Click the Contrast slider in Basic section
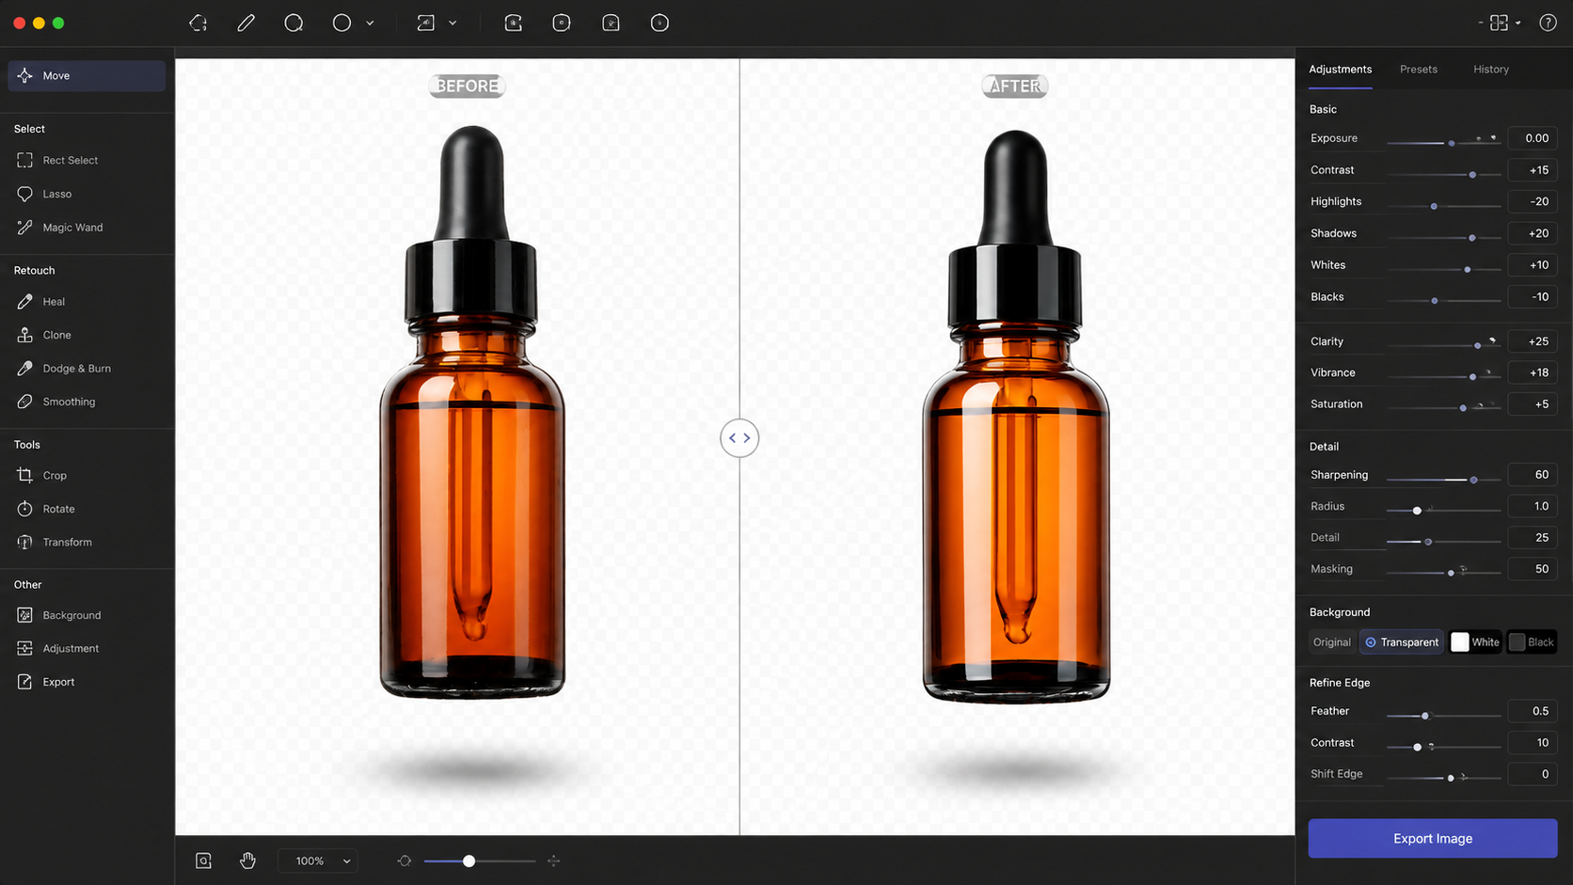 1443,174
